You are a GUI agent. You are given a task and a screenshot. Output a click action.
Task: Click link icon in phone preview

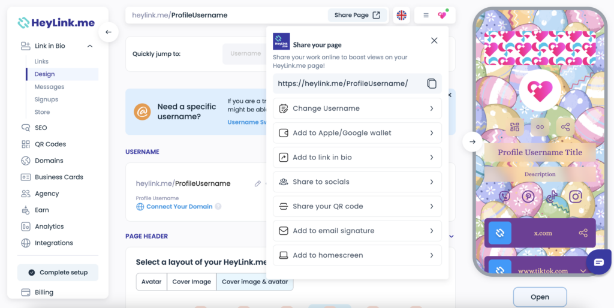coord(540,127)
